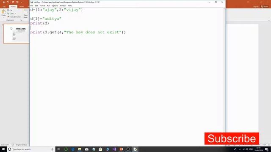Click Sign in link in PowerPoint
Viewport: 271px width, 152px height.
(x=256, y=7)
